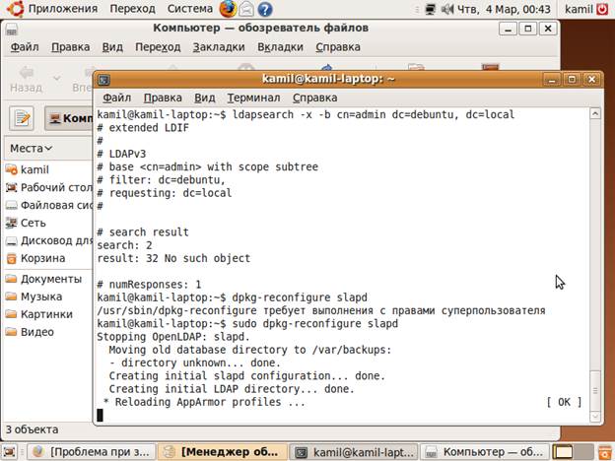Image resolution: width=615 pixels, height=461 pixels.
Task: Launch Firefox from the top panel
Action: pyautogui.click(x=228, y=9)
